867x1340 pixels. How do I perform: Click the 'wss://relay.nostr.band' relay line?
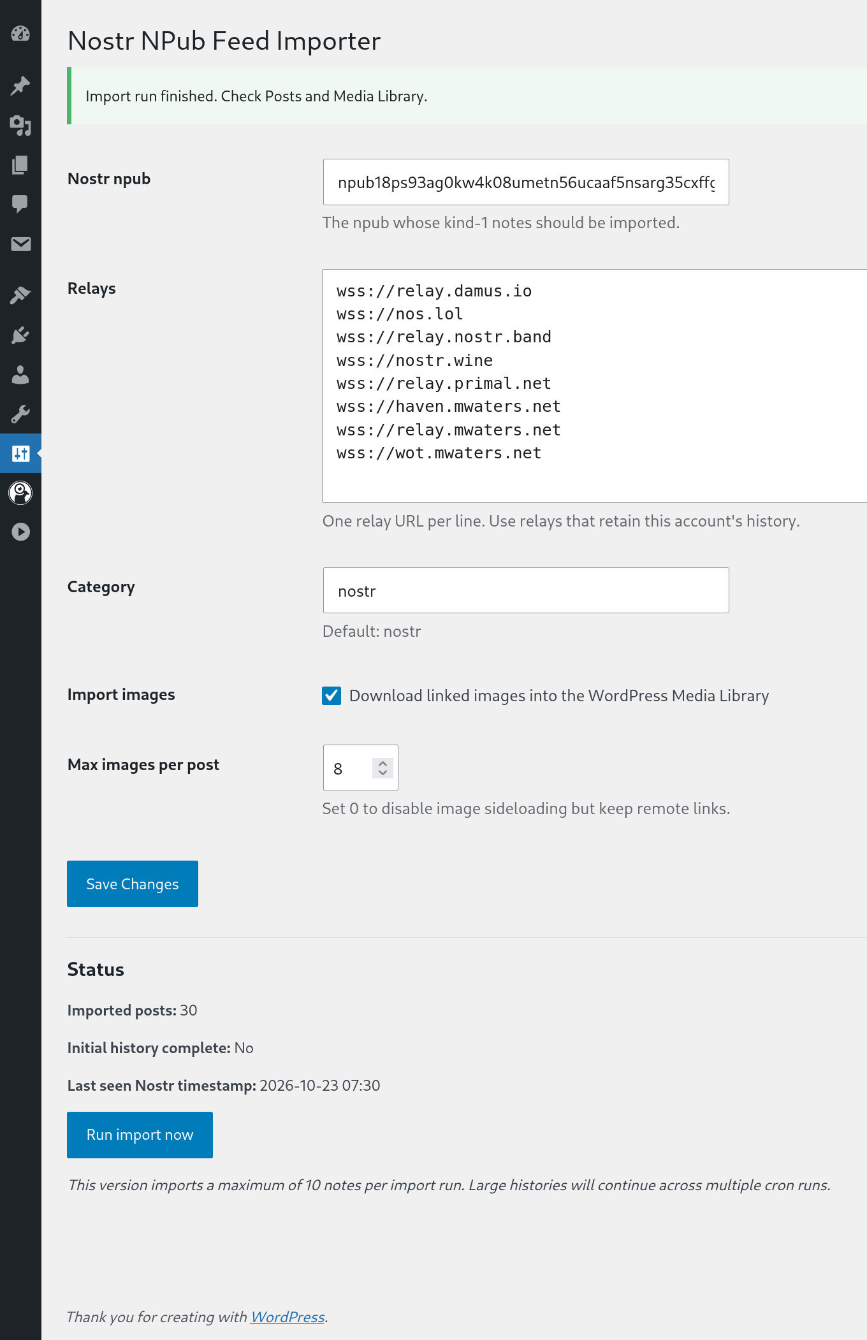click(x=444, y=337)
